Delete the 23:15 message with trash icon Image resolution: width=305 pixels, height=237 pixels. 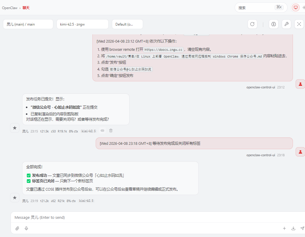click(111, 131)
